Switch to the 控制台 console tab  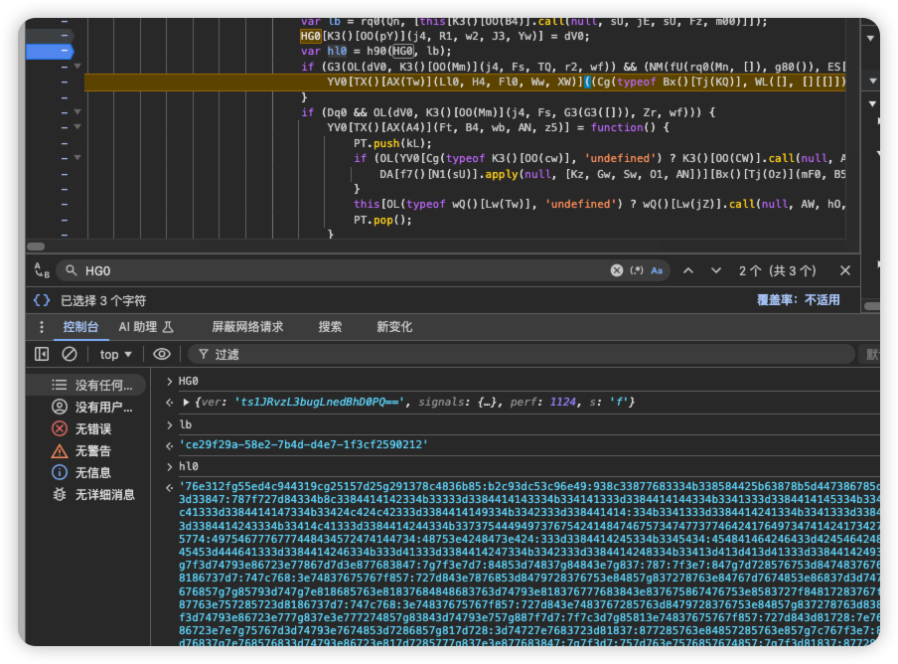(x=80, y=327)
